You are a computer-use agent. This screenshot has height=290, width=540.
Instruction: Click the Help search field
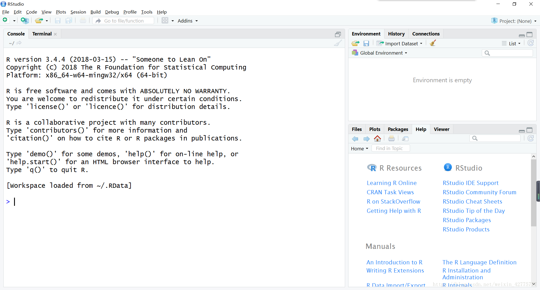point(495,138)
